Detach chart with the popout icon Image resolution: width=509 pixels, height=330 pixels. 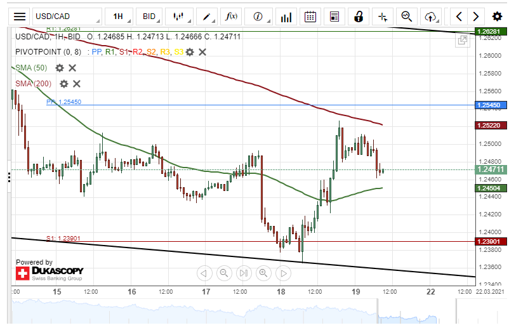coord(462,40)
